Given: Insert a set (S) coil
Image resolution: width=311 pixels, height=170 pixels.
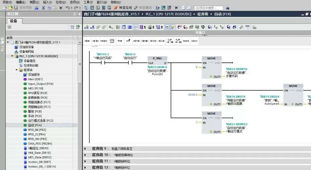Looking at the screenshot, I should [161, 41].
